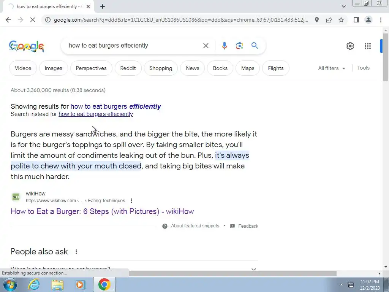The image size is (389, 292).
Task: Switch to News results
Action: point(193,68)
